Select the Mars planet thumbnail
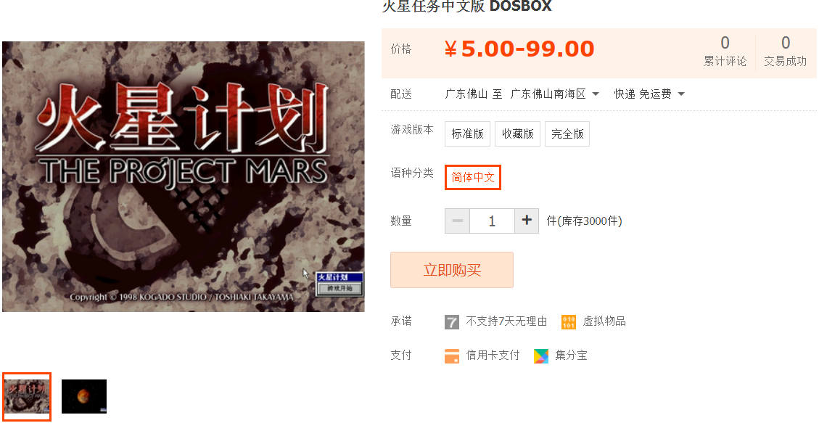 (x=84, y=396)
